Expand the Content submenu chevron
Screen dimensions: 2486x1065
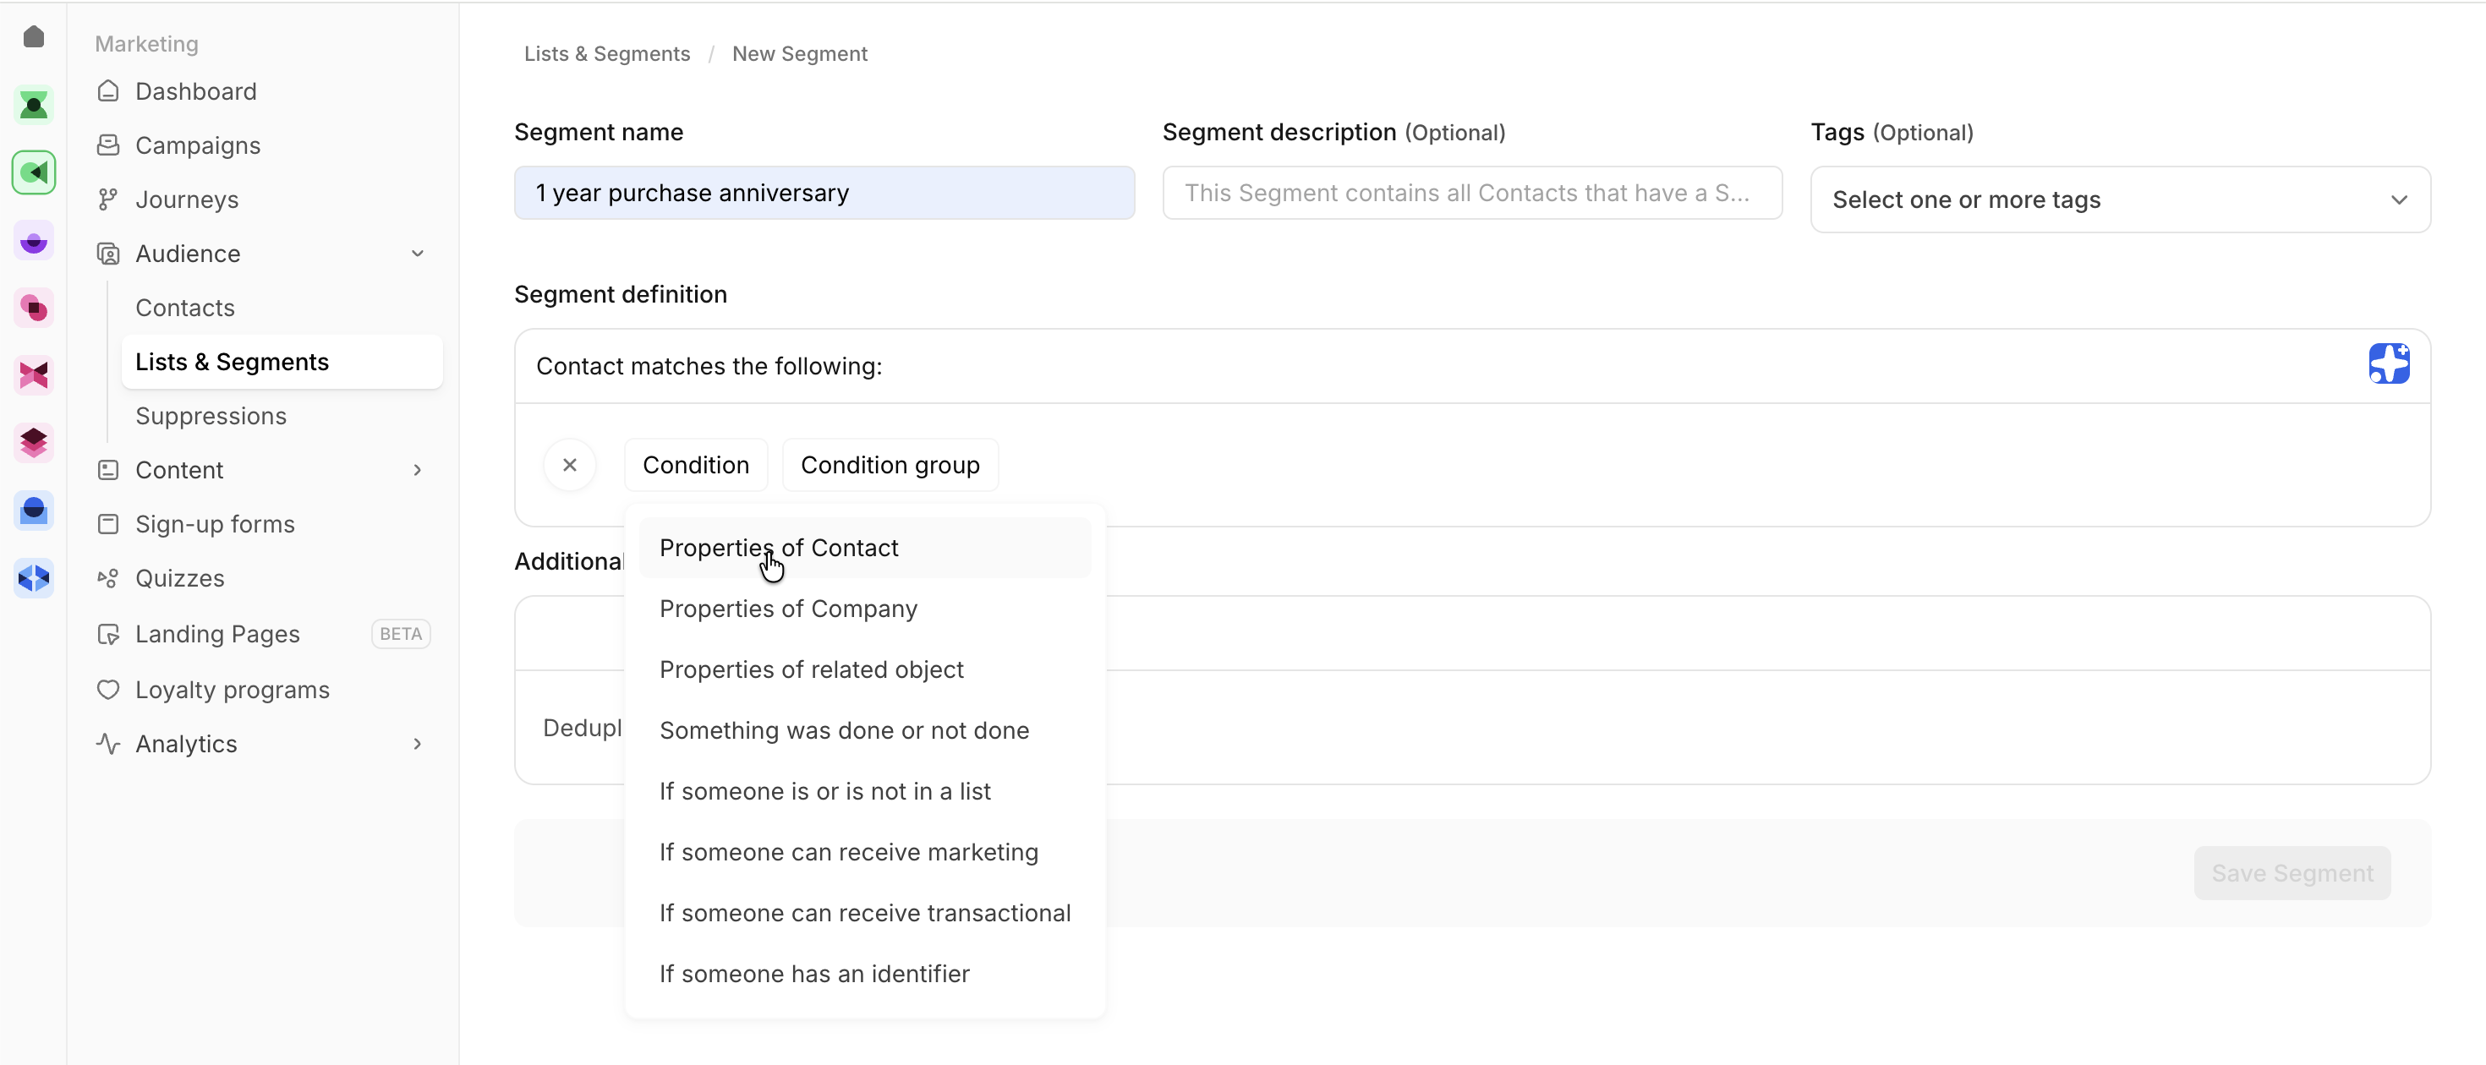[417, 470]
